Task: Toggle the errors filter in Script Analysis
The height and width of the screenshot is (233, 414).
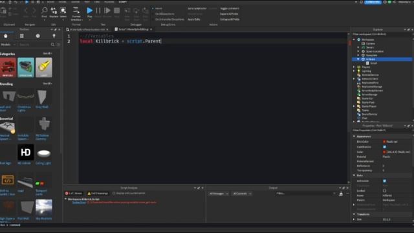Action: [74, 194]
